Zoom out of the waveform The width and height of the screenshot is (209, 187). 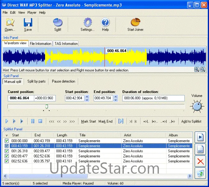[x=203, y=70]
